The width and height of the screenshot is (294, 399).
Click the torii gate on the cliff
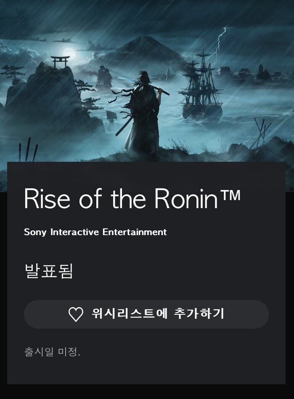60,62
